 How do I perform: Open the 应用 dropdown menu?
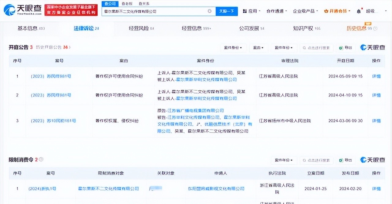click(x=251, y=11)
